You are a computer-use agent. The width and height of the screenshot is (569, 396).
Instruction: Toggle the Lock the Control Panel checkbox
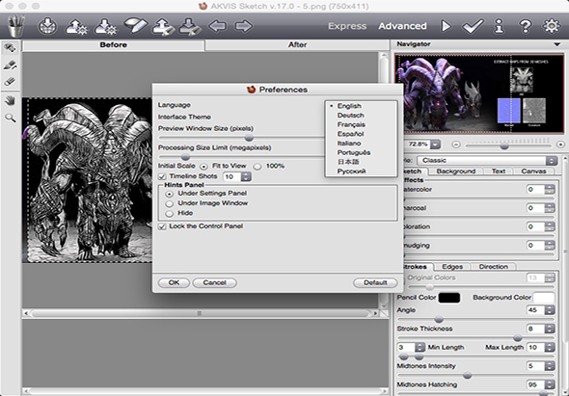[162, 226]
